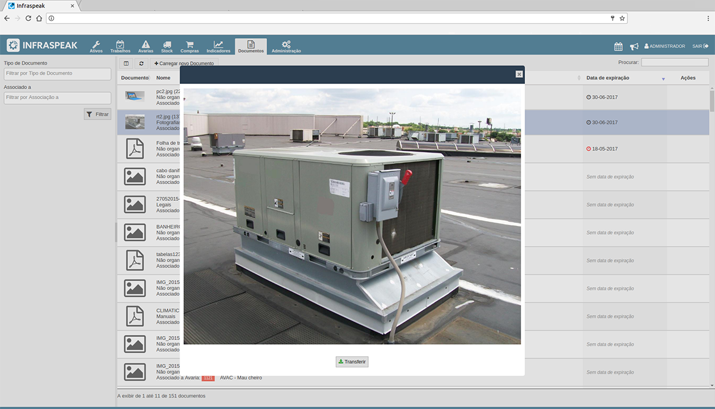
Task: Open the Compras module
Action: pyautogui.click(x=190, y=46)
